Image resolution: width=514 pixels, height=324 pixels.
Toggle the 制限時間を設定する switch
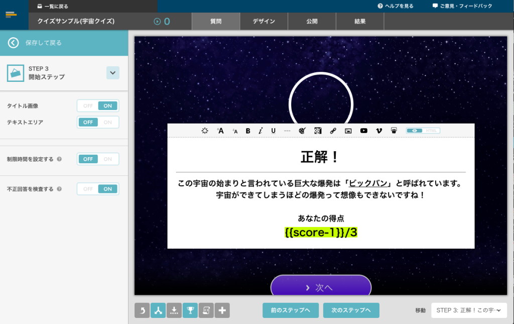tap(98, 159)
